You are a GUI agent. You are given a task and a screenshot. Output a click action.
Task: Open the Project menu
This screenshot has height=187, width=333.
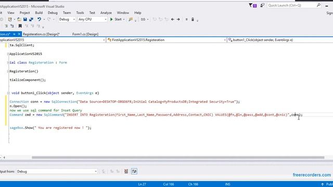24,12
